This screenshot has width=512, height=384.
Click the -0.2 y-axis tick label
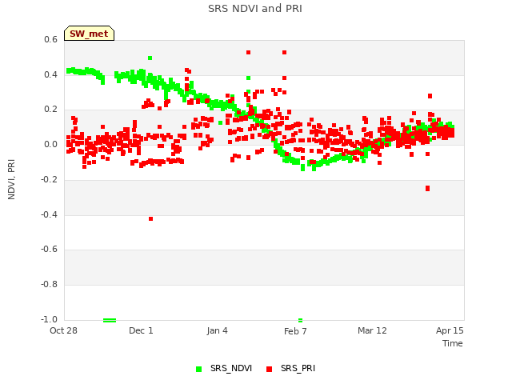click(x=49, y=179)
